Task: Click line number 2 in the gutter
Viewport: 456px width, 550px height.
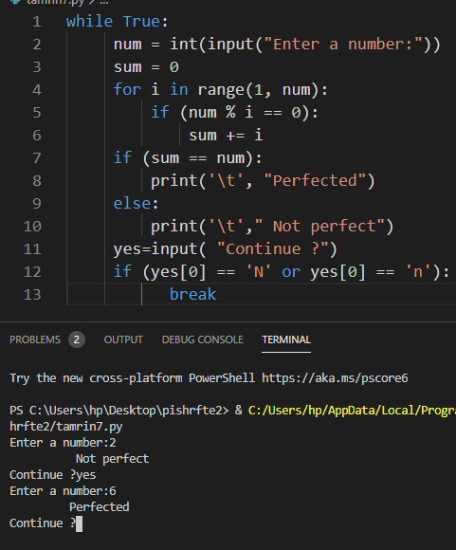Action: click(36, 45)
